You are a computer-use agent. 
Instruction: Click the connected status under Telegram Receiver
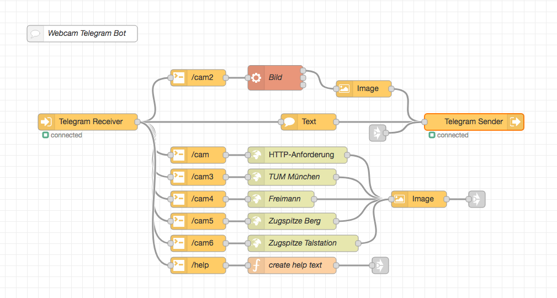click(63, 135)
